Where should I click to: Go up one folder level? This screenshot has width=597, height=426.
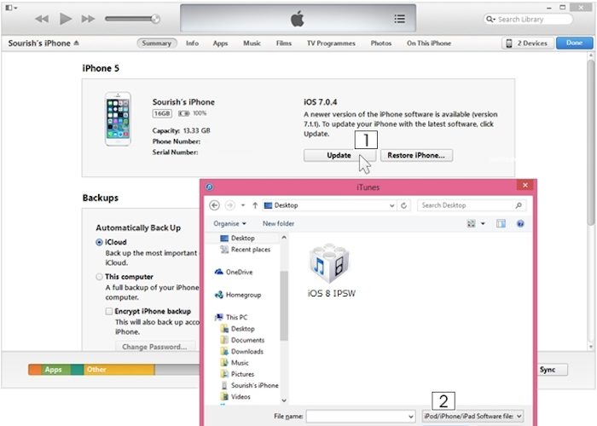[254, 205]
